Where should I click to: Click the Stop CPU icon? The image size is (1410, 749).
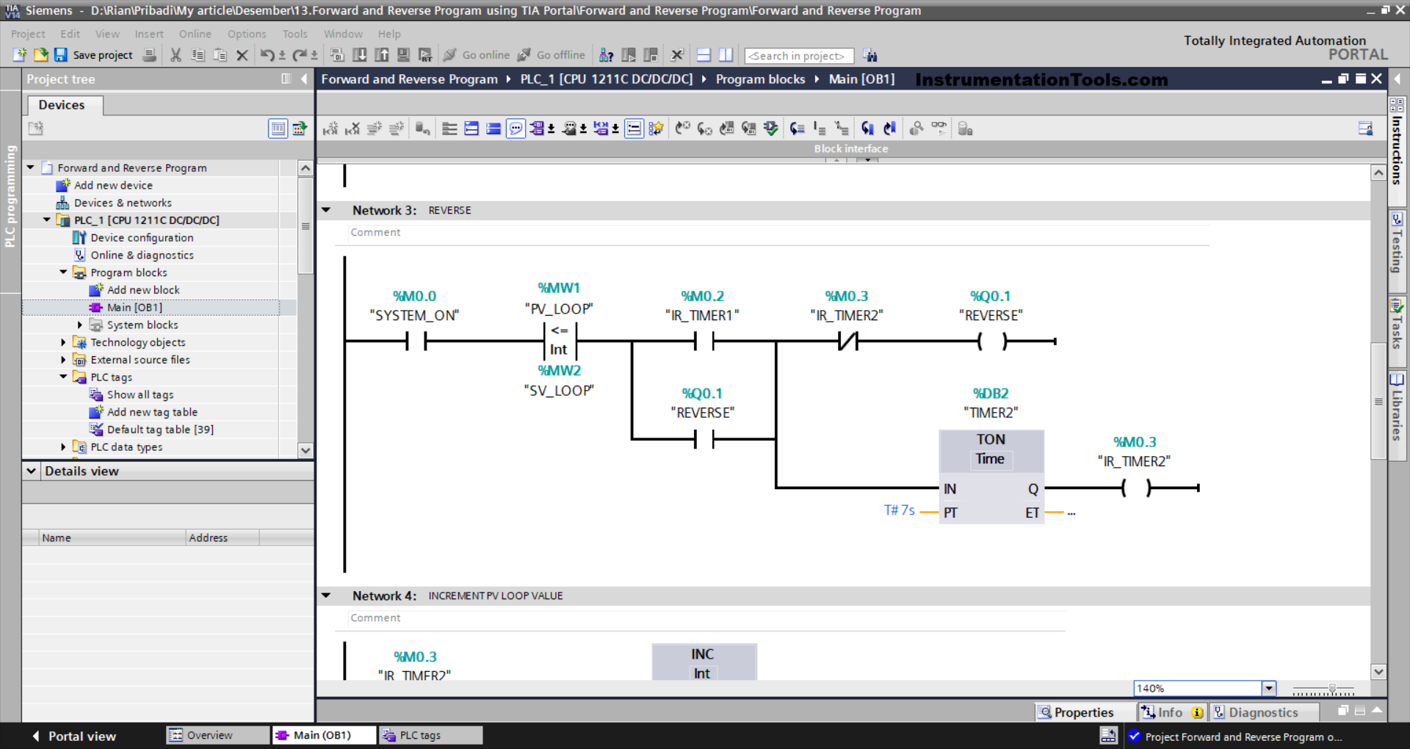pos(651,55)
